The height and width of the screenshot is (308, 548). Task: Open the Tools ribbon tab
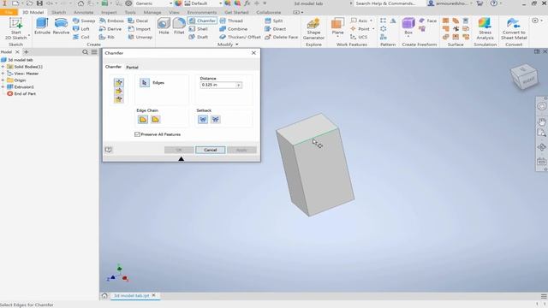130,12
